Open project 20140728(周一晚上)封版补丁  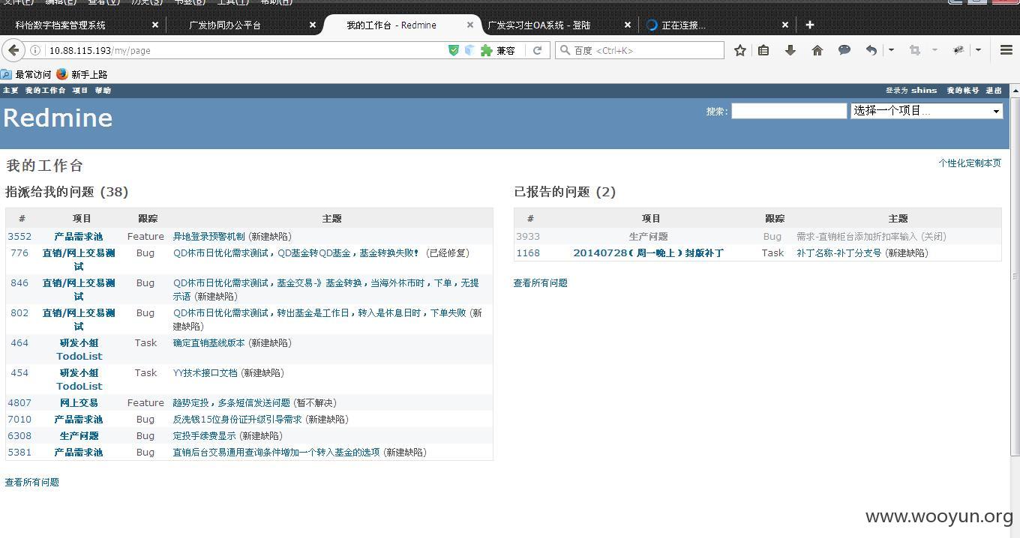pos(649,253)
